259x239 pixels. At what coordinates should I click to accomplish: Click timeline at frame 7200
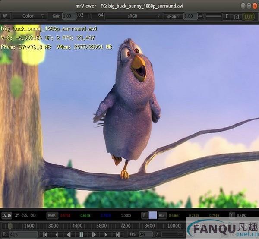click(x=125, y=226)
